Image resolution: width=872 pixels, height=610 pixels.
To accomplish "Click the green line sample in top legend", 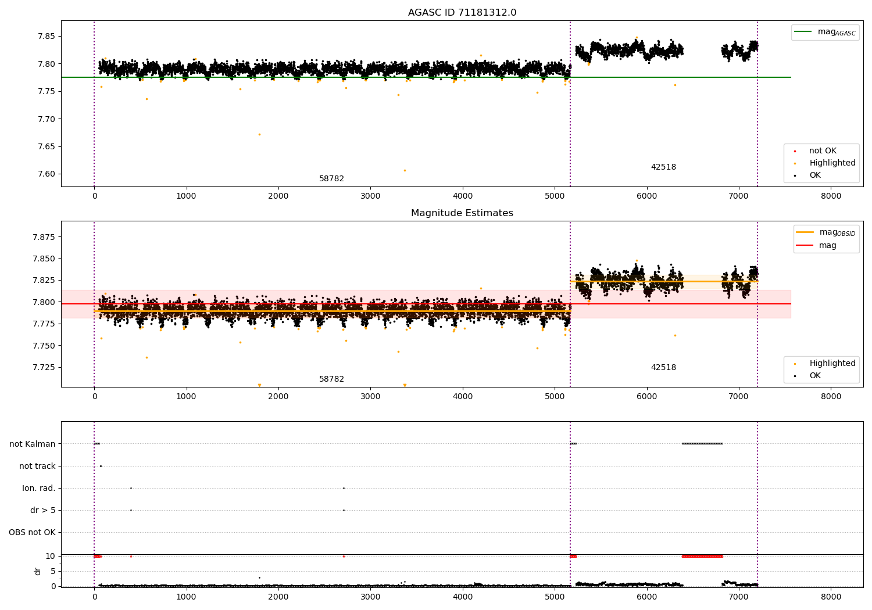I will 803,32.
